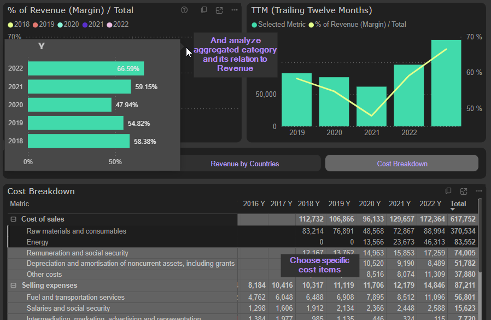Select the Cost Breakdown tab

click(x=402, y=164)
